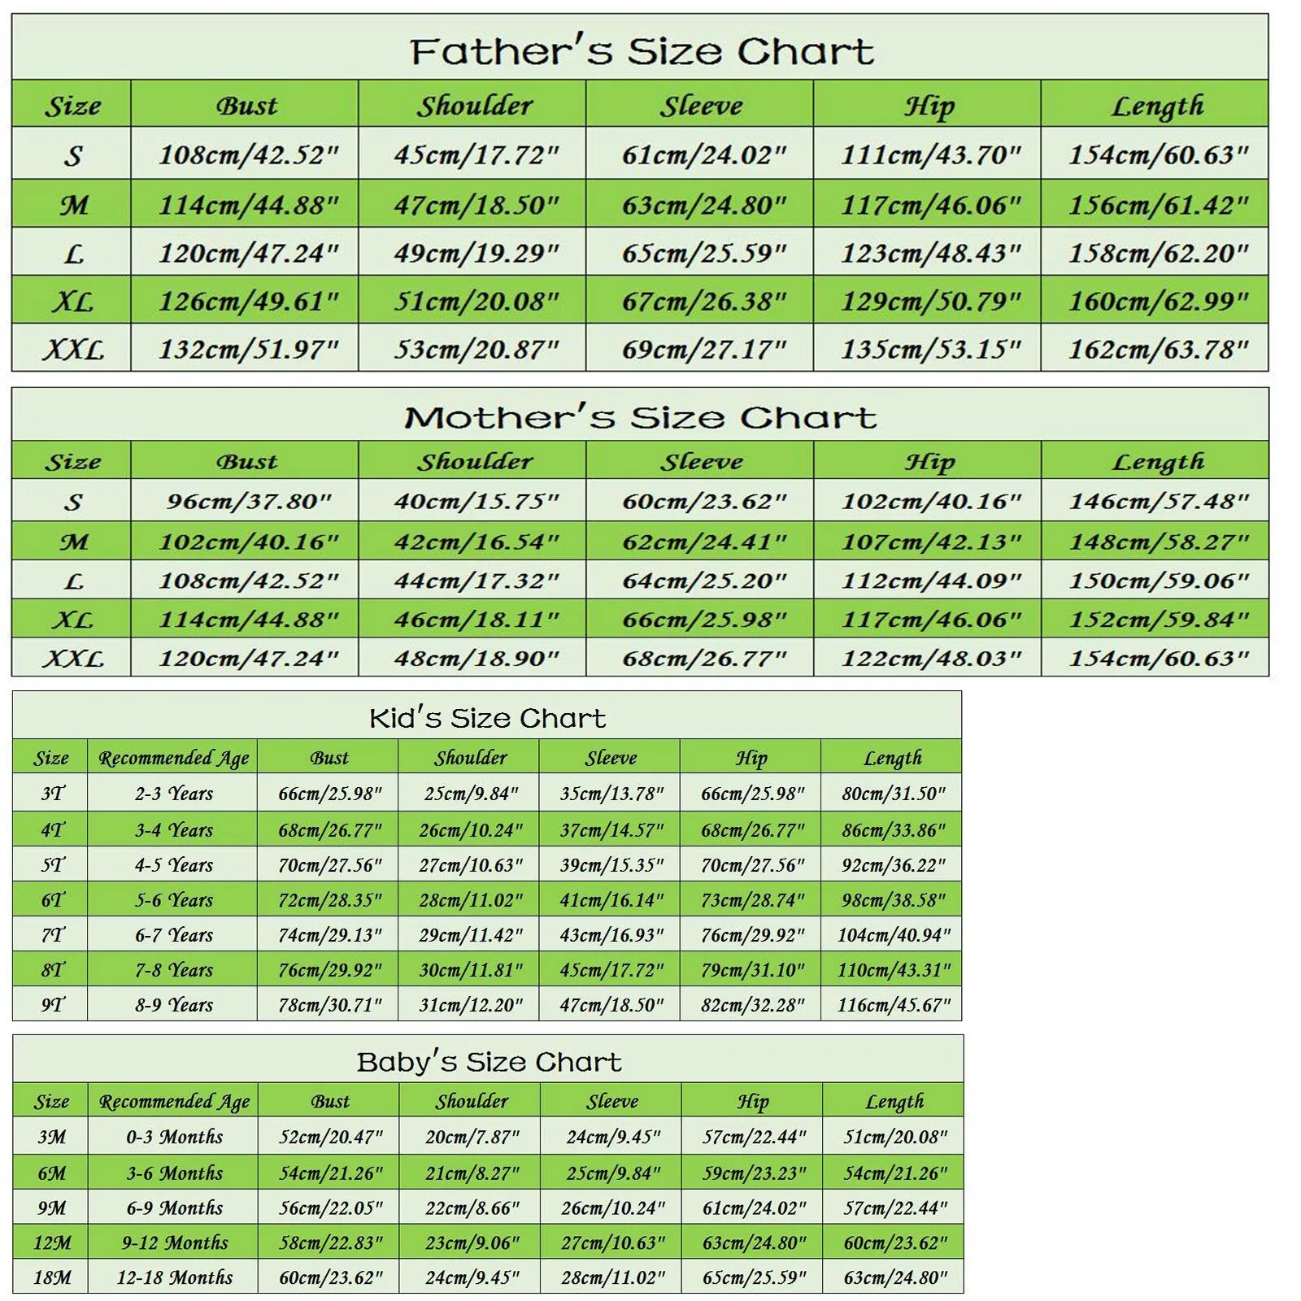Click Kid's 3T length cell 80cm/31.50"
Image resolution: width=1301 pixels, height=1301 pixels.
pyautogui.click(x=893, y=794)
